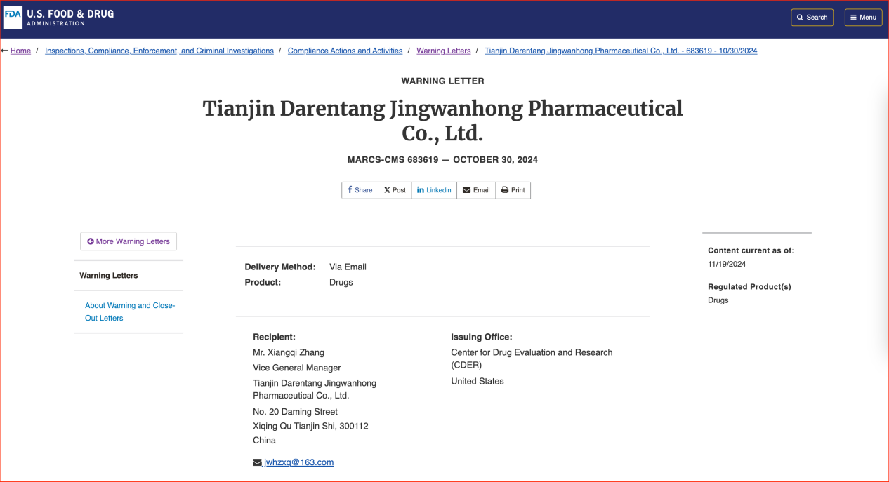
Task: Click the Content current as of: label
Action: [751, 250]
